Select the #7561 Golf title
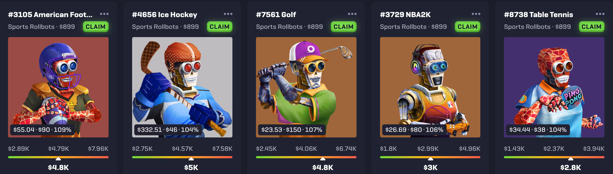 (276, 14)
